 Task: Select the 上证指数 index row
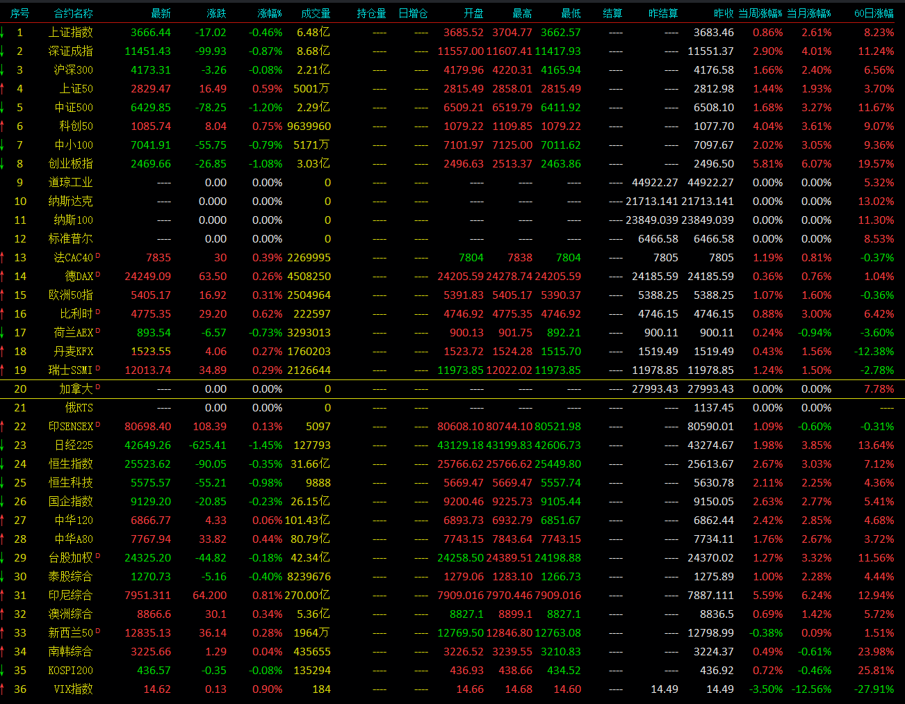pos(70,33)
